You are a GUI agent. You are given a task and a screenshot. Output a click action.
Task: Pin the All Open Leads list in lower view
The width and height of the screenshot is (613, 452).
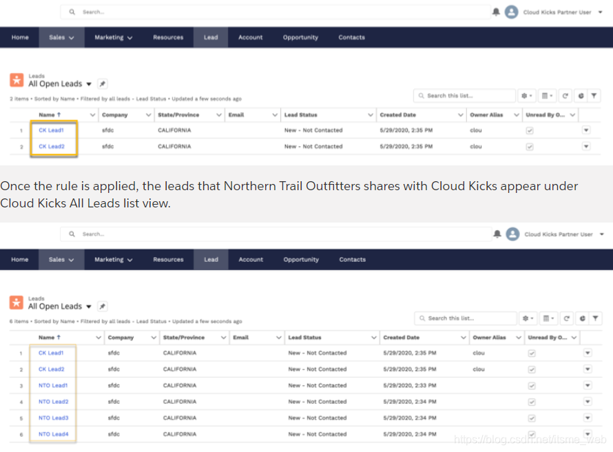(x=103, y=306)
